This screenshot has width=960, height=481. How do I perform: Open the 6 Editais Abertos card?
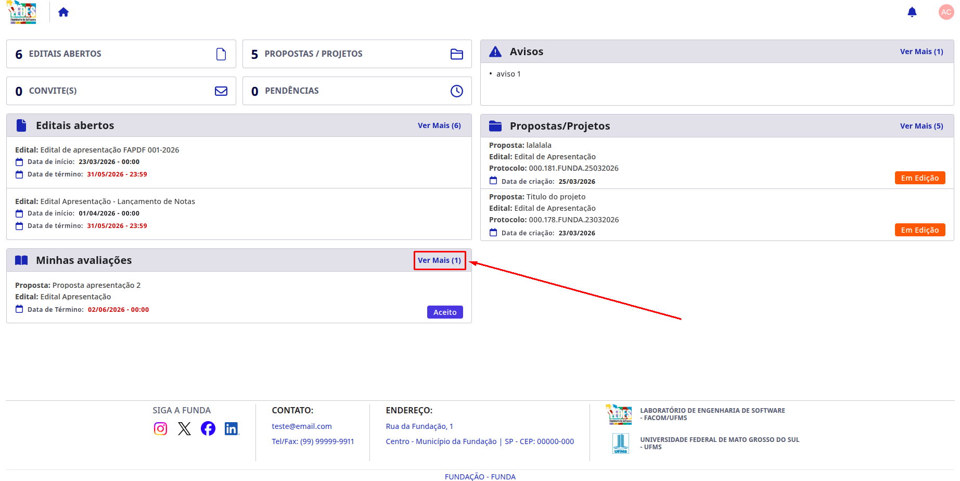pyautogui.click(x=121, y=54)
